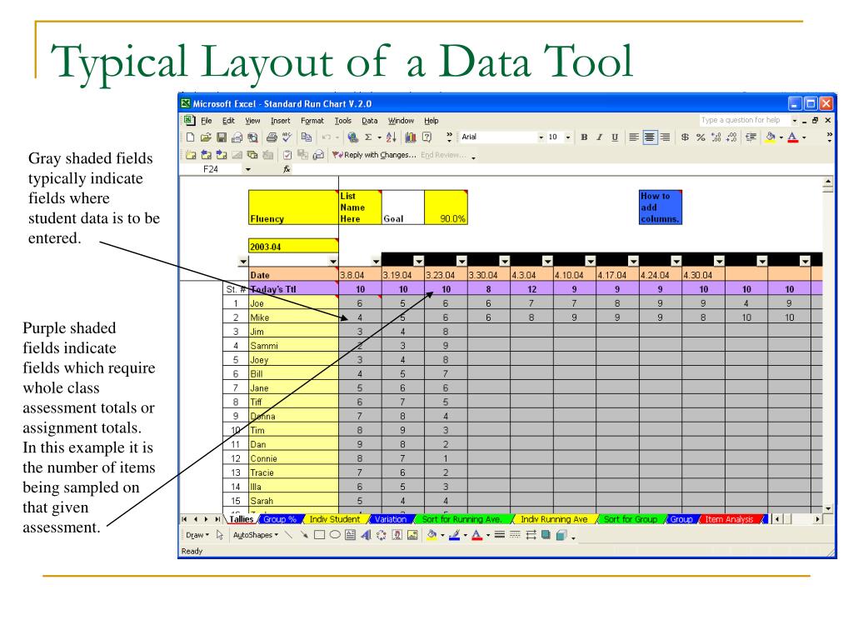Viewport: 853px width, 640px height.
Task: Click the Shadow Style icon
Action: click(x=546, y=535)
